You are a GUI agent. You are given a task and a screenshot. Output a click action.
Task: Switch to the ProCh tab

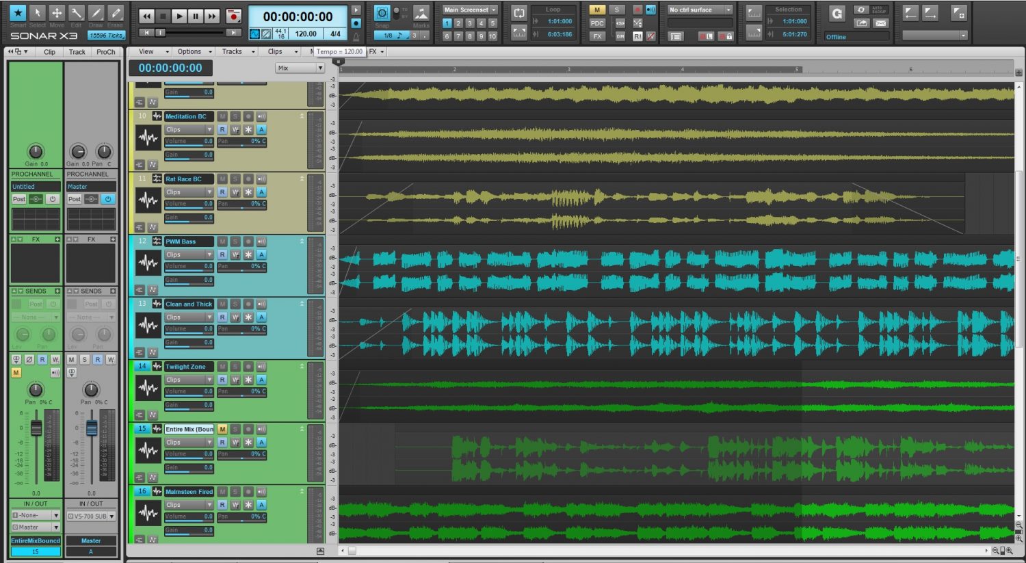coord(106,52)
